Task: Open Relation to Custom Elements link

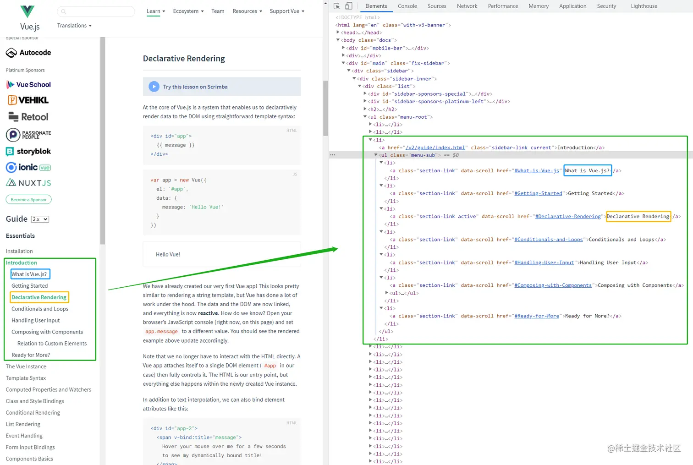Action: [x=52, y=344]
